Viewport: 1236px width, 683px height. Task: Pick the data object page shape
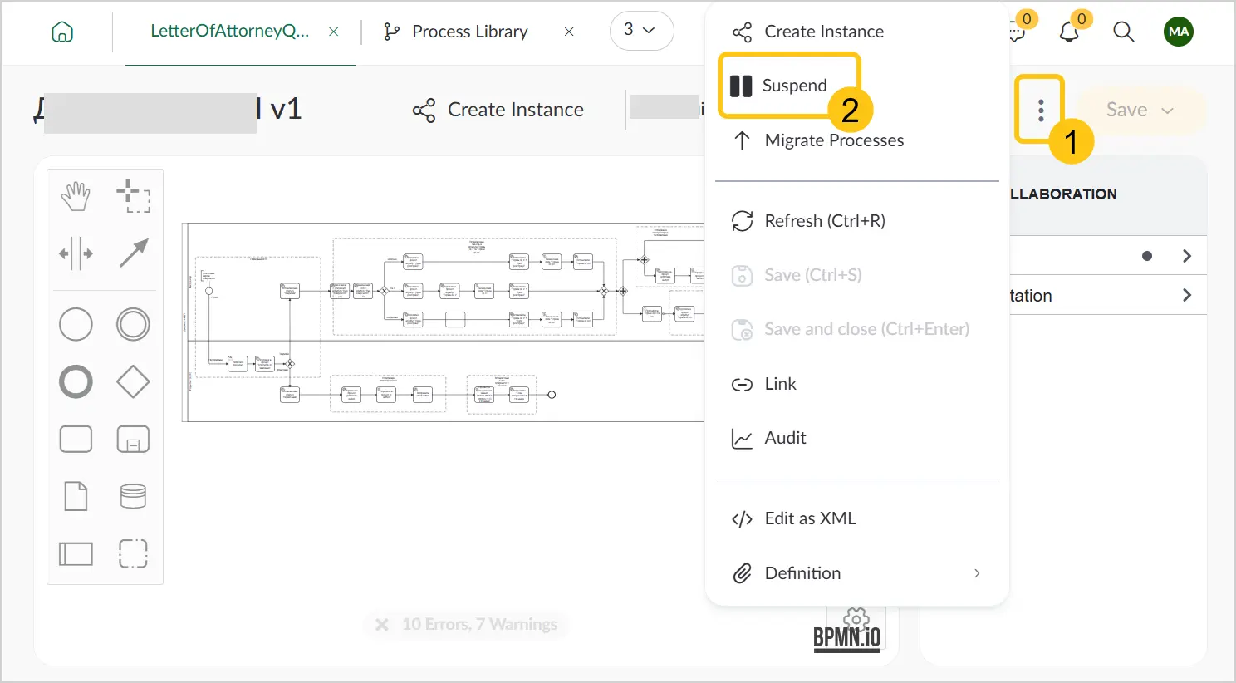(x=76, y=496)
